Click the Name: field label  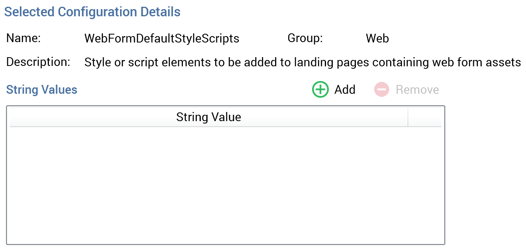pos(24,39)
